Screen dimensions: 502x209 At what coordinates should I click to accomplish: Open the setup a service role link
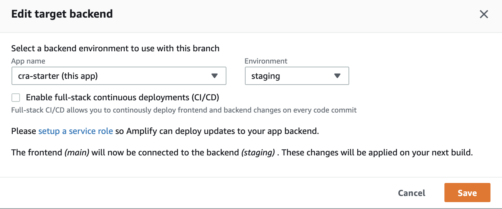point(76,131)
